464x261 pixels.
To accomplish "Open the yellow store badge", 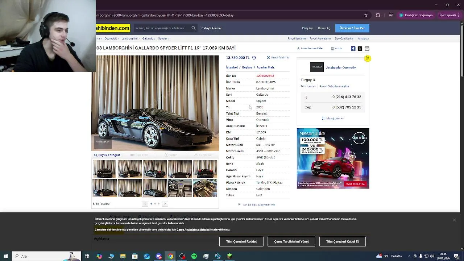I will point(368,58).
